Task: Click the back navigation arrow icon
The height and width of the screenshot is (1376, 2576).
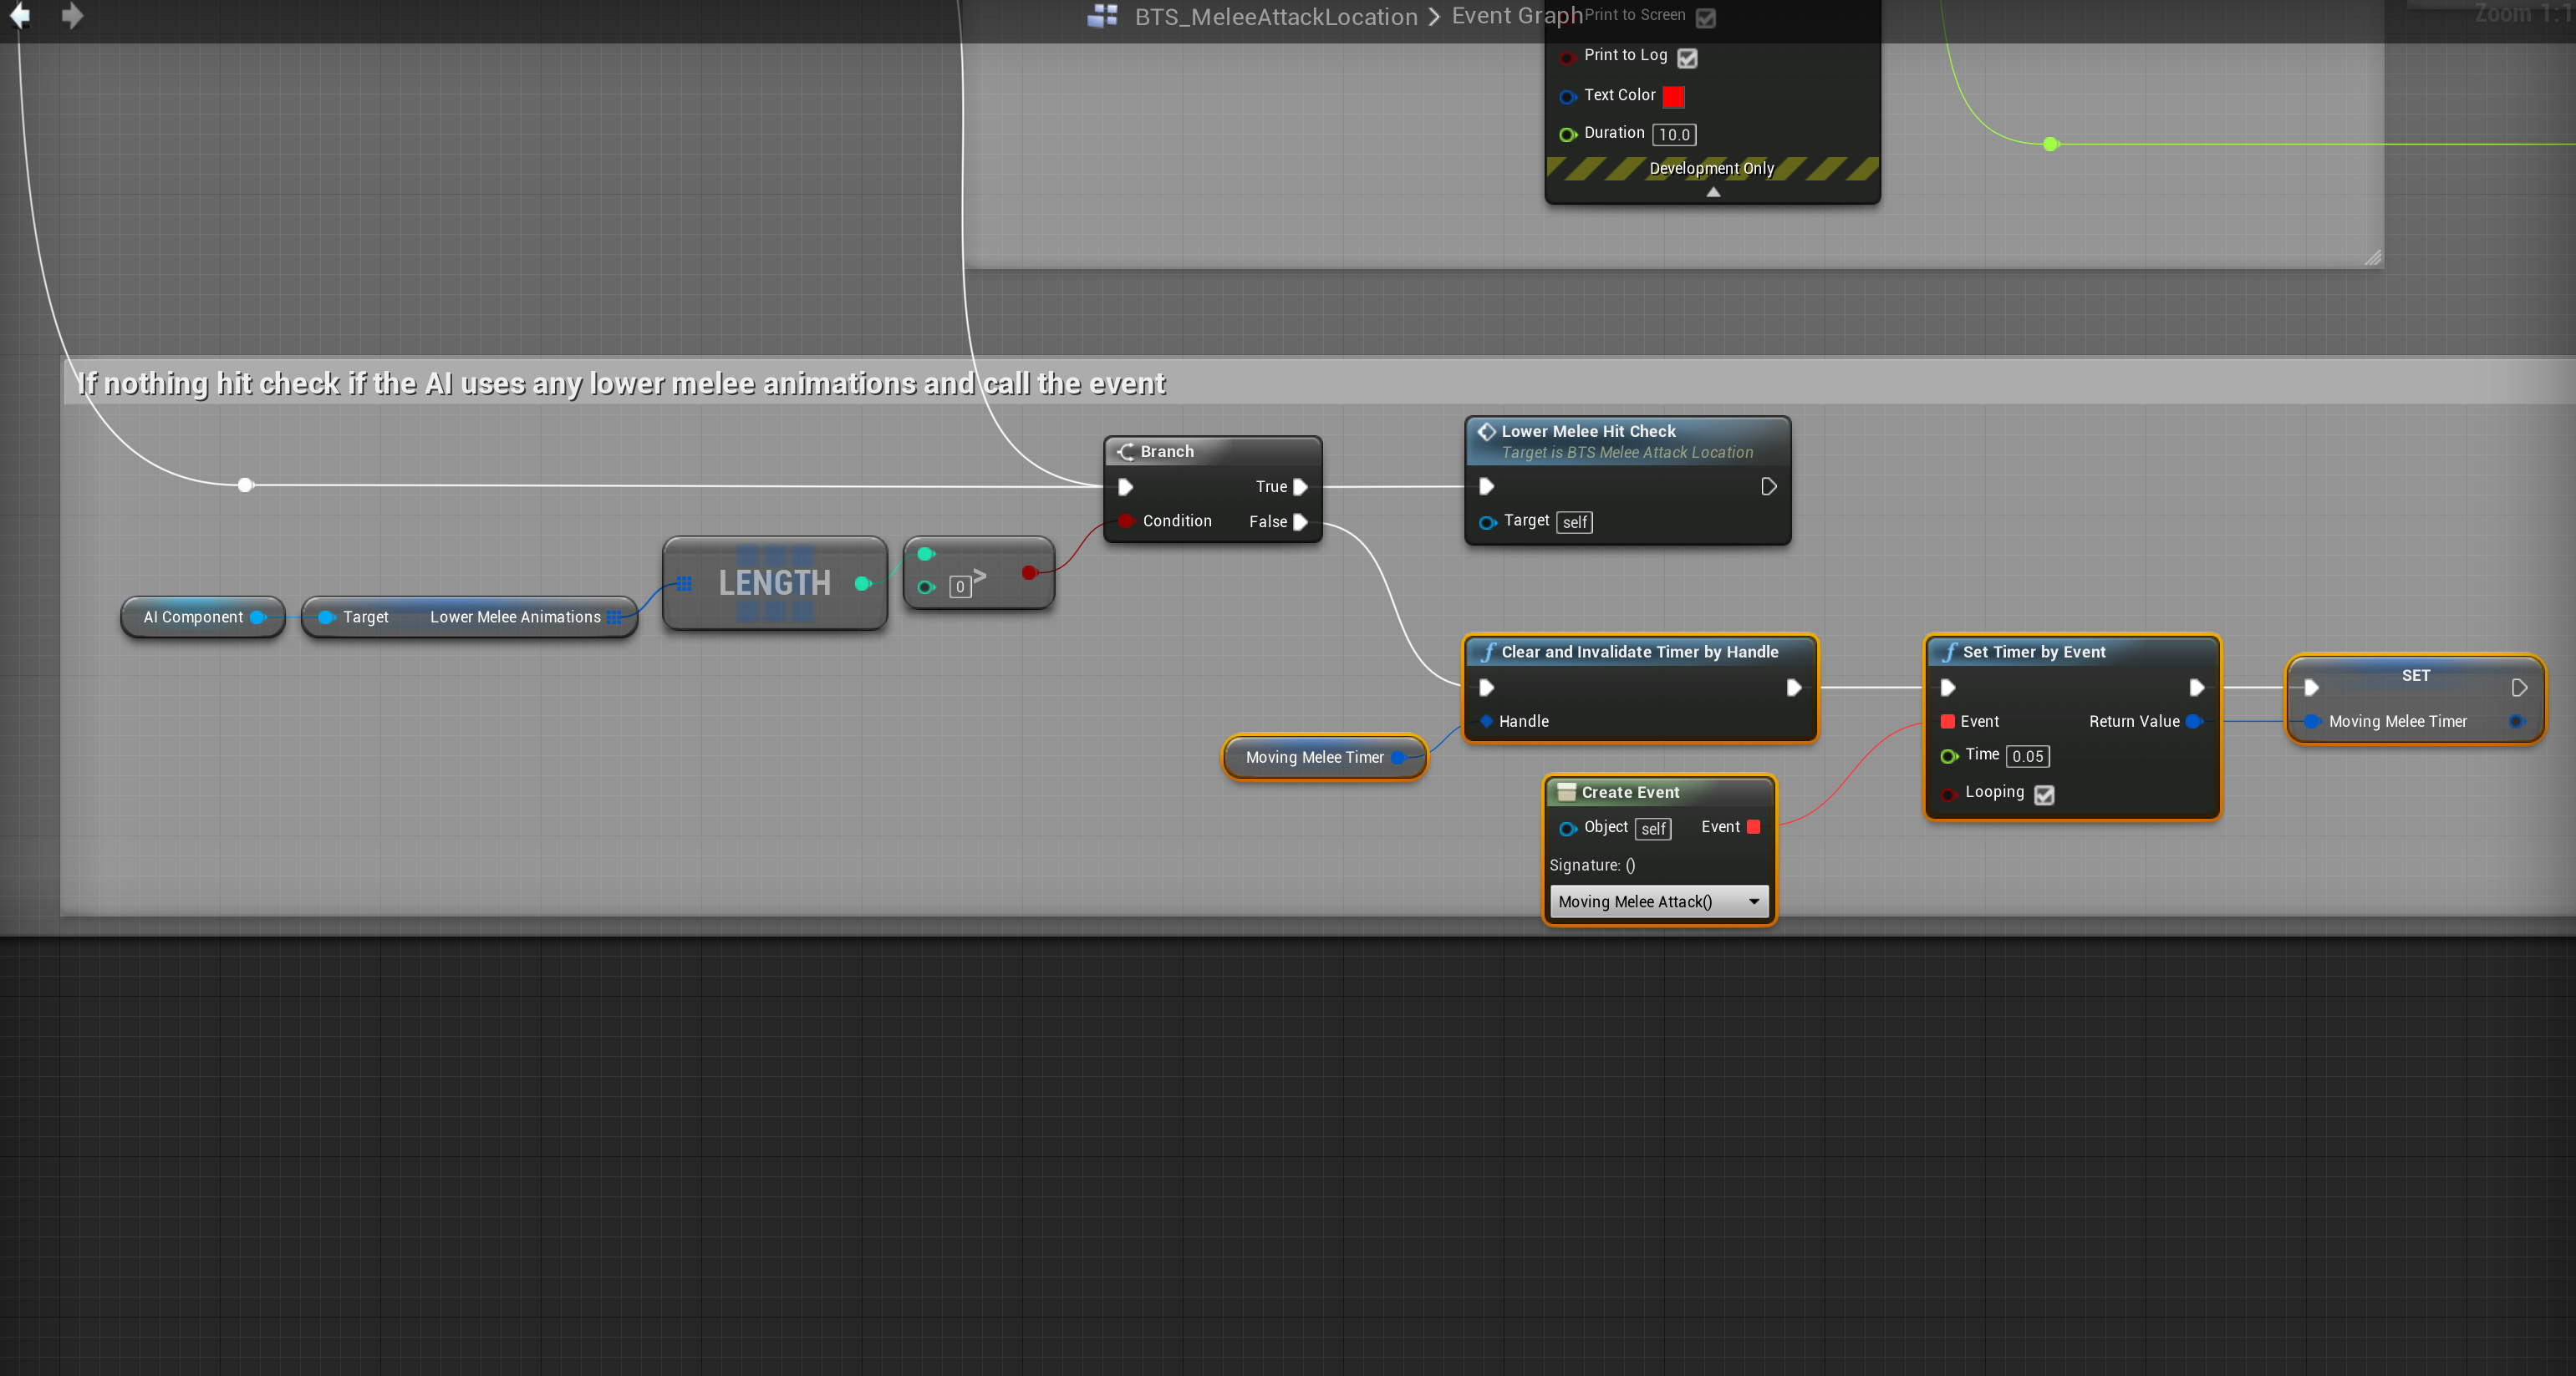Action: click(x=20, y=15)
